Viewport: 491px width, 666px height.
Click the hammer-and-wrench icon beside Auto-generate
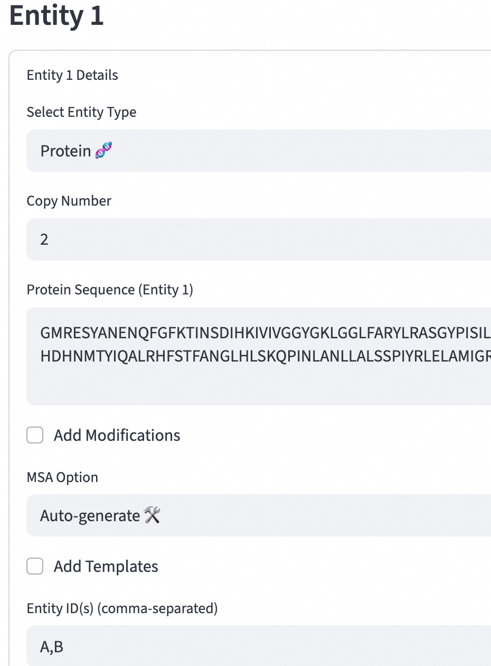tap(152, 515)
